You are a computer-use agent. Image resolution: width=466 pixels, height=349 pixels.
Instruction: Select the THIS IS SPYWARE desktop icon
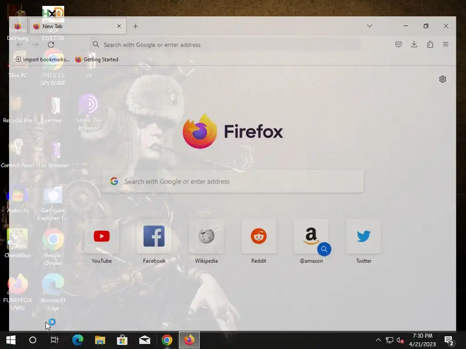[x=53, y=68]
